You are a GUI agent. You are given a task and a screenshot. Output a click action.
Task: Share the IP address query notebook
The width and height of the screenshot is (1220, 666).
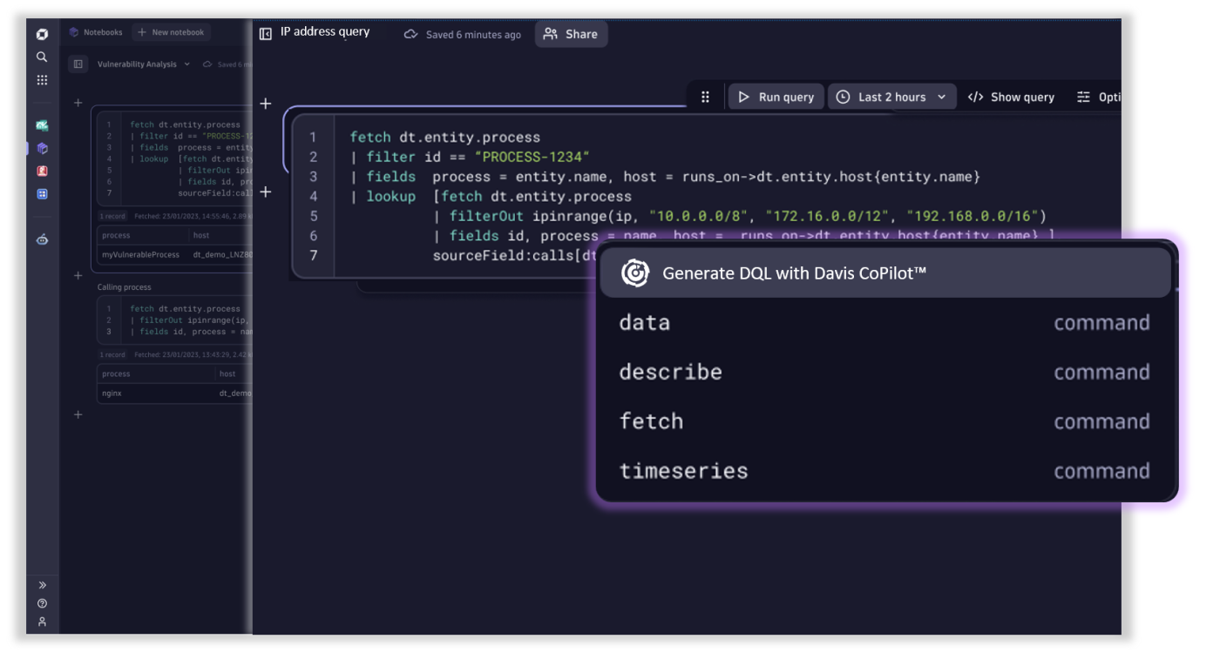pos(571,34)
